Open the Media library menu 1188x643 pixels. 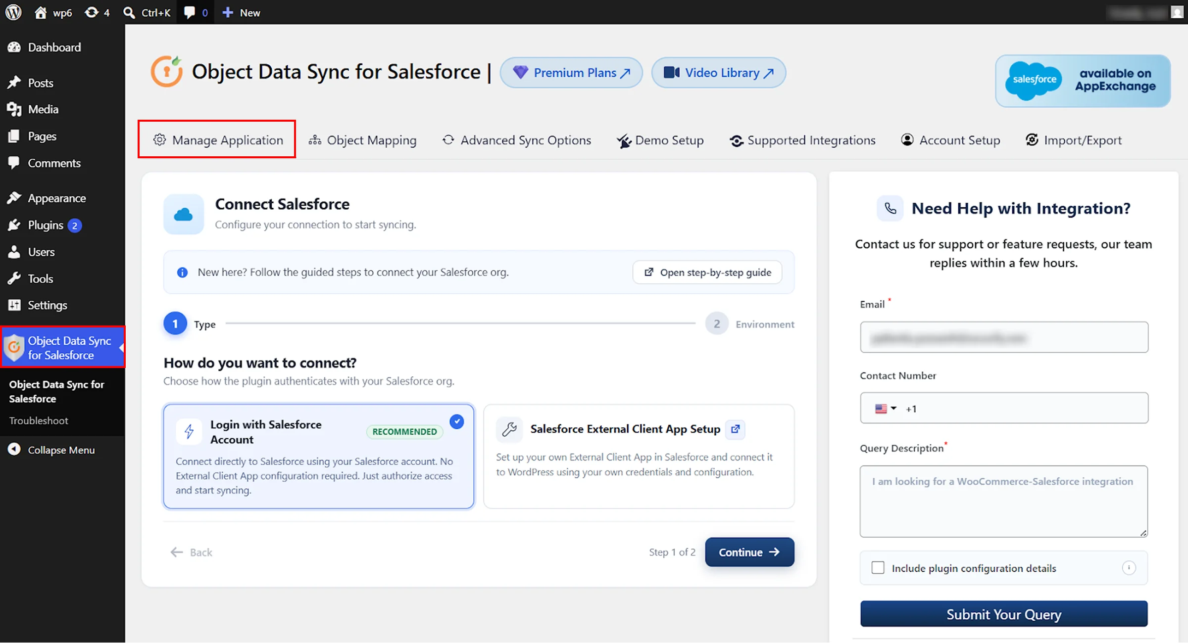pos(43,109)
